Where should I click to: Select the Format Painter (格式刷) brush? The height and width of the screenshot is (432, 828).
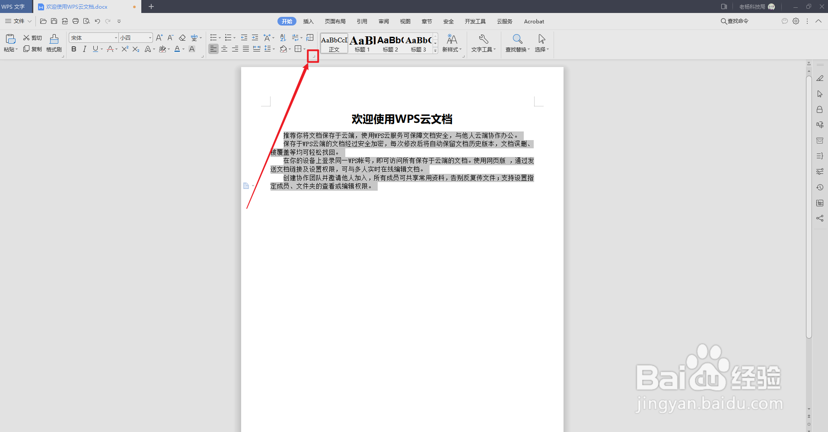tap(54, 43)
